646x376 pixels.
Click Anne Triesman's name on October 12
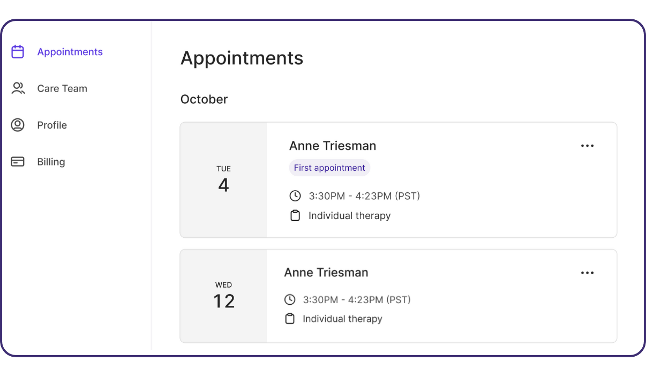coord(326,272)
